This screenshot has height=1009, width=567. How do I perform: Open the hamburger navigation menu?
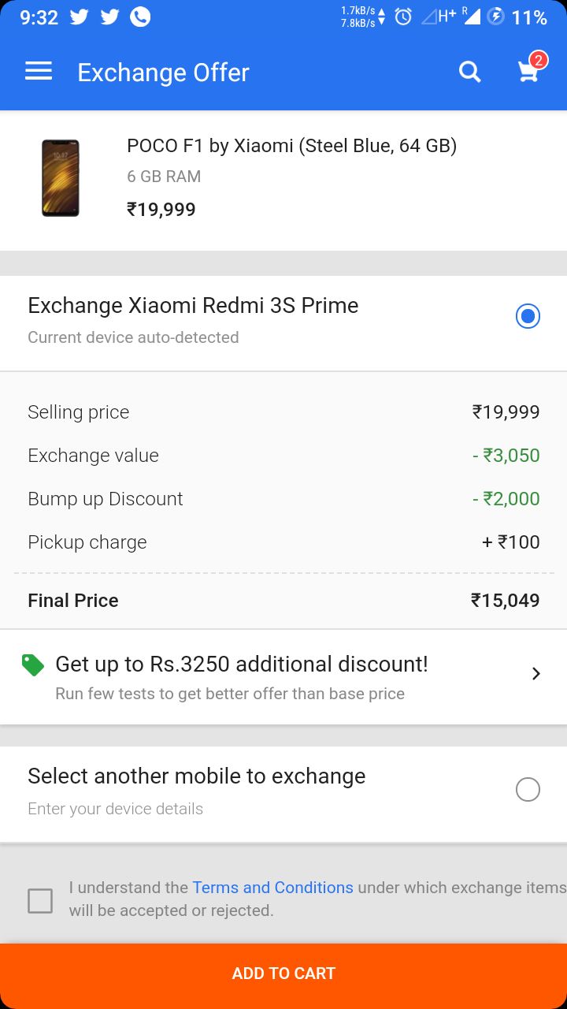(39, 72)
